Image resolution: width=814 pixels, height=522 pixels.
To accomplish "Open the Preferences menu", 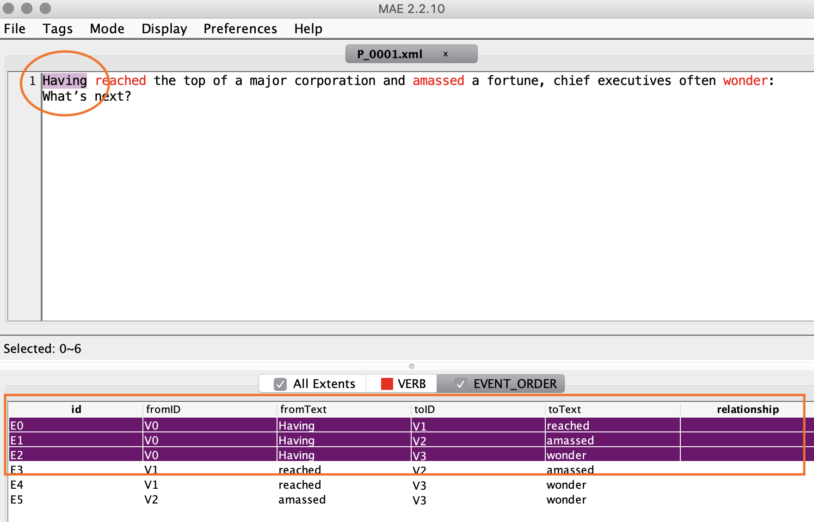I will tap(240, 29).
